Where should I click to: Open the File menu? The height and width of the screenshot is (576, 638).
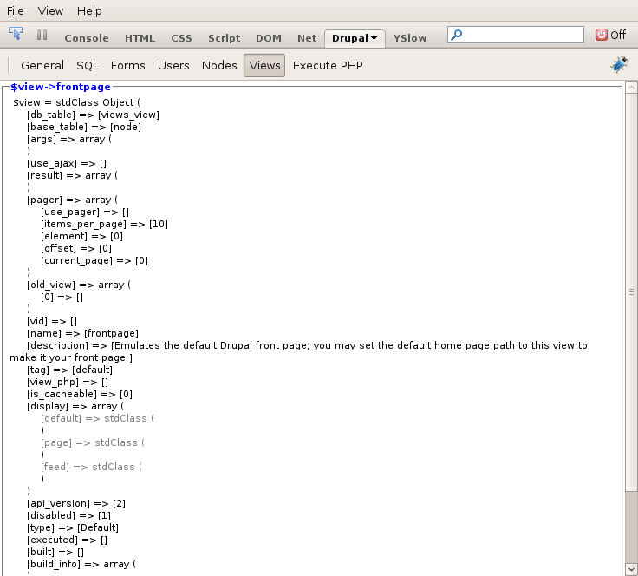15,11
